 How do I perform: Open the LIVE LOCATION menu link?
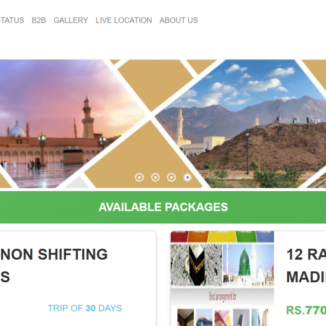click(x=124, y=20)
